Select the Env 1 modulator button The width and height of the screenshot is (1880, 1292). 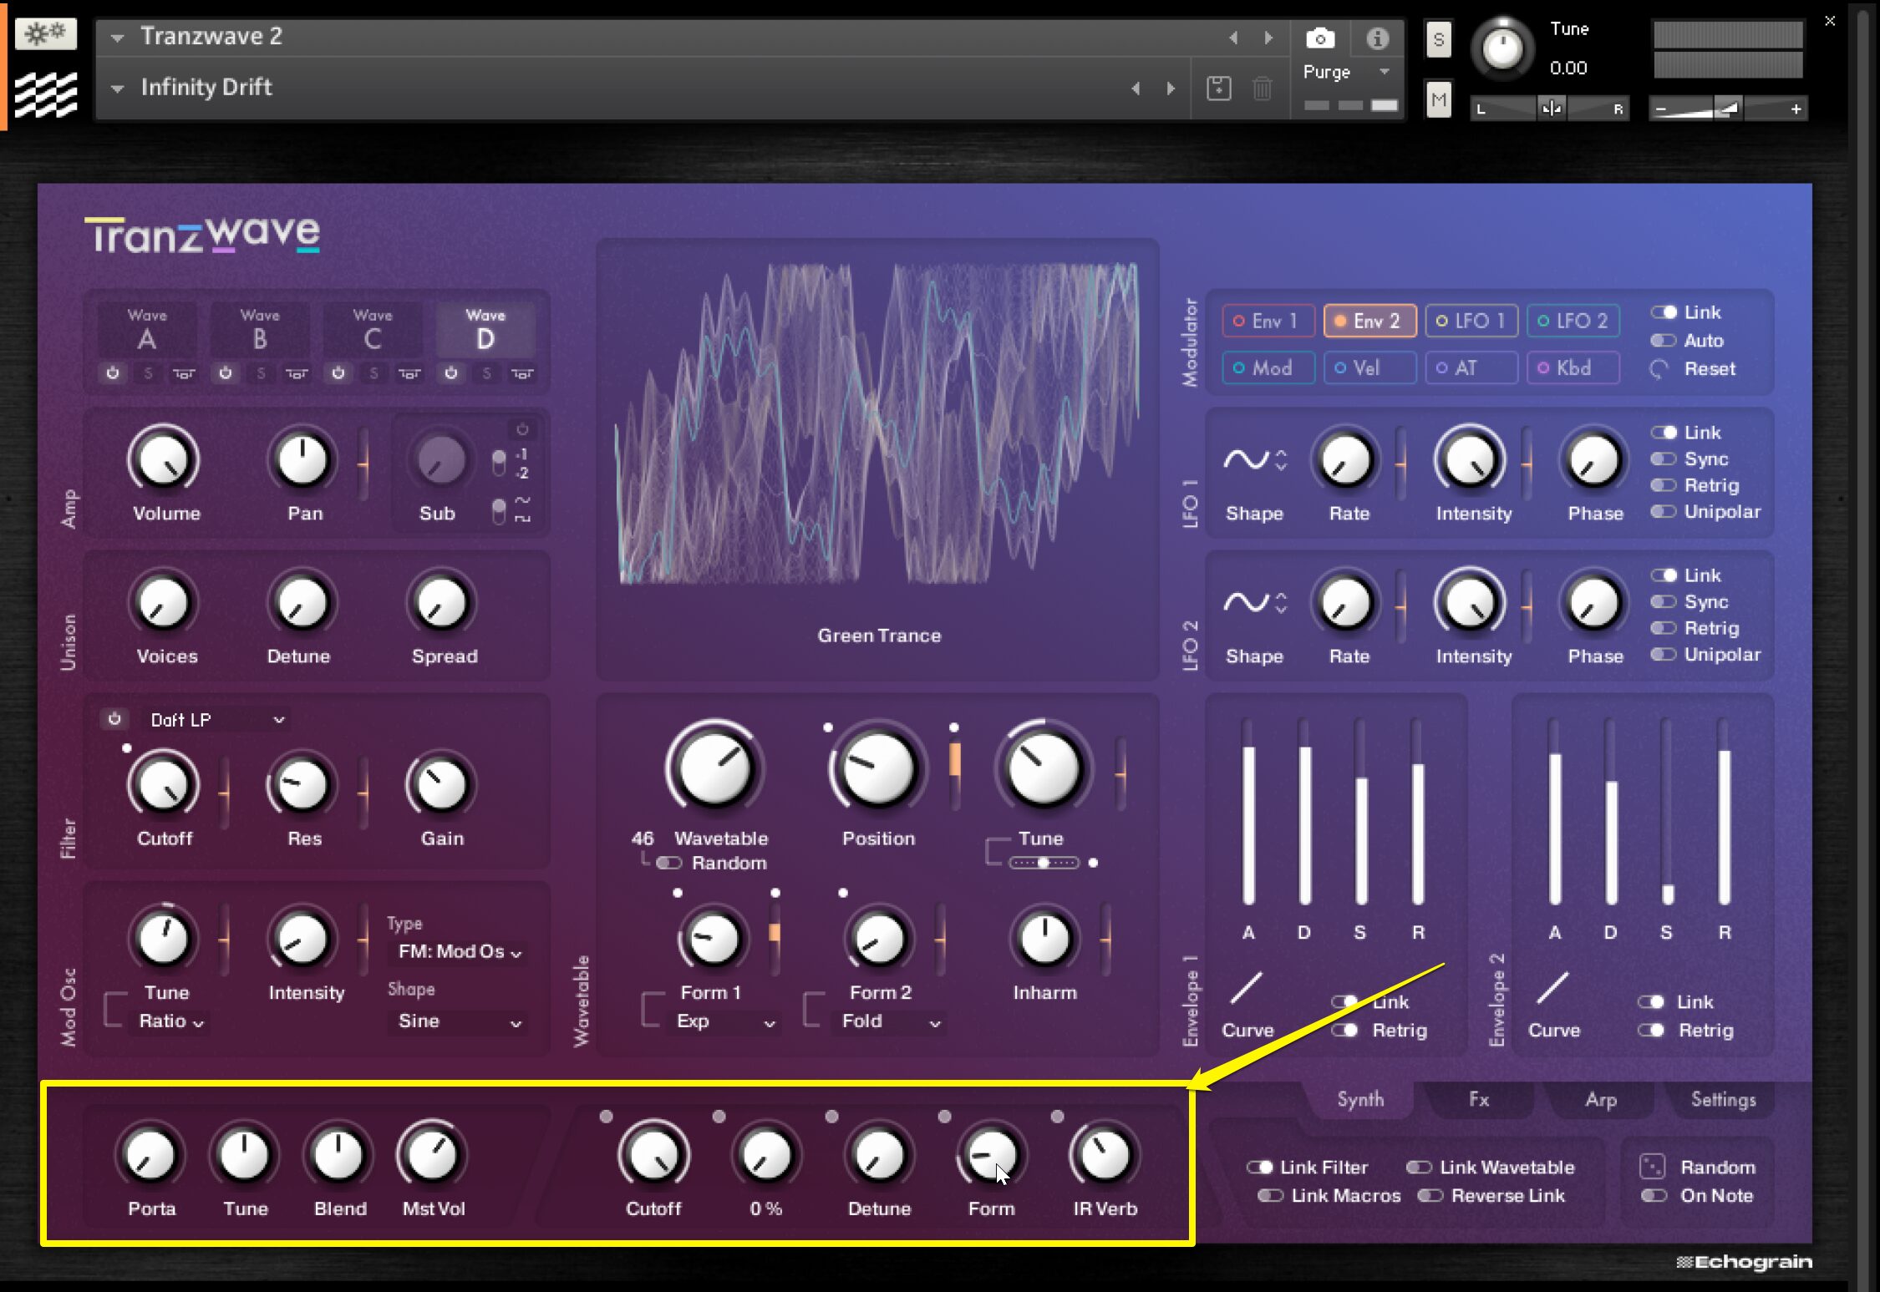(x=1268, y=321)
